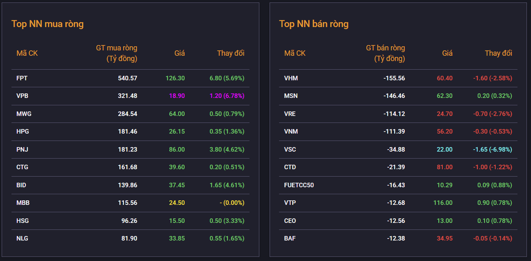Image resolution: width=531 pixels, height=261 pixels.
Task: Click "Mã CK" header in the mua ròng table
Action: tap(27, 53)
